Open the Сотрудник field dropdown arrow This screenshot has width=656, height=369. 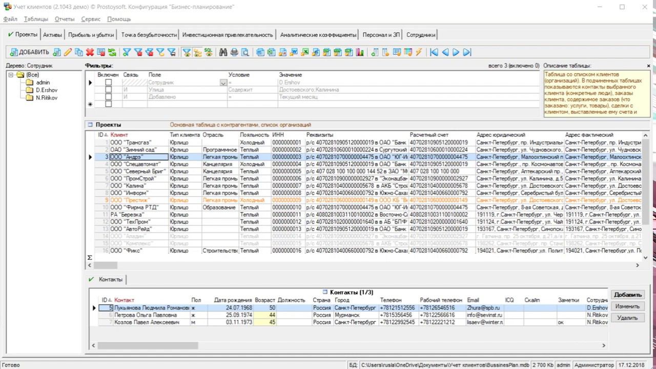pyautogui.click(x=223, y=83)
